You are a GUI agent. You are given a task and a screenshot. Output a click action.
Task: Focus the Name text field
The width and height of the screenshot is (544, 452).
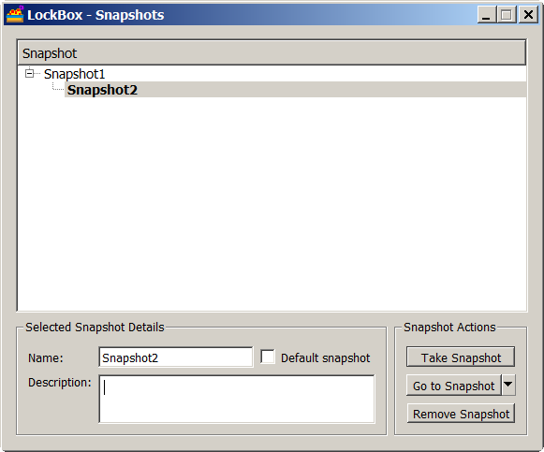tap(175, 357)
